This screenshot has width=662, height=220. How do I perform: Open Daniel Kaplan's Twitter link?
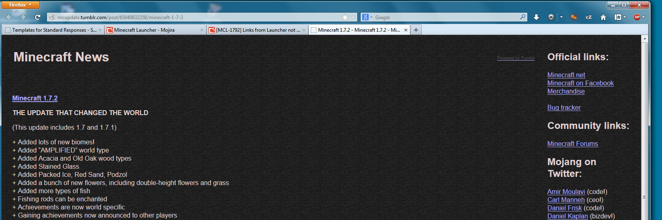[x=568, y=216]
